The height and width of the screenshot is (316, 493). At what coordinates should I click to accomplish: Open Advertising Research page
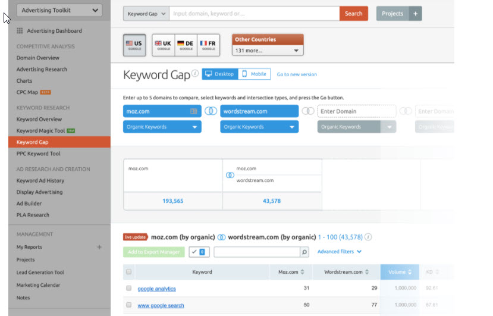tap(42, 69)
